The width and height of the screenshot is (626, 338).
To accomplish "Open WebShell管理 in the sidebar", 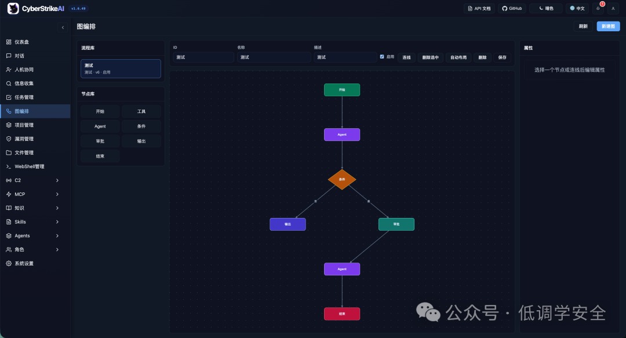I will coord(35,166).
